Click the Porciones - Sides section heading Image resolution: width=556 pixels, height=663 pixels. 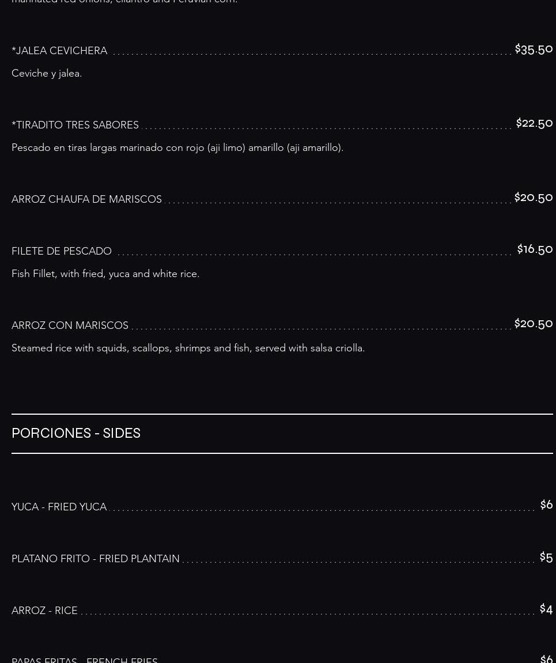76,433
